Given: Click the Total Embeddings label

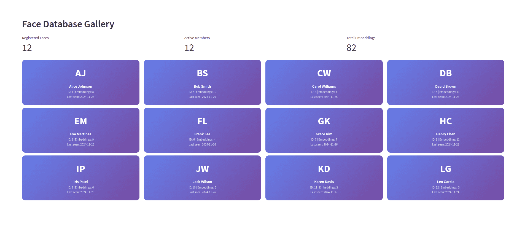Looking at the screenshot, I should pos(361,38).
